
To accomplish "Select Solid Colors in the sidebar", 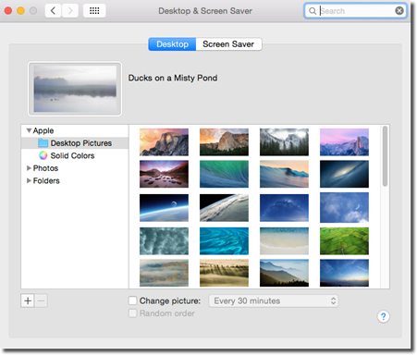I will point(75,155).
